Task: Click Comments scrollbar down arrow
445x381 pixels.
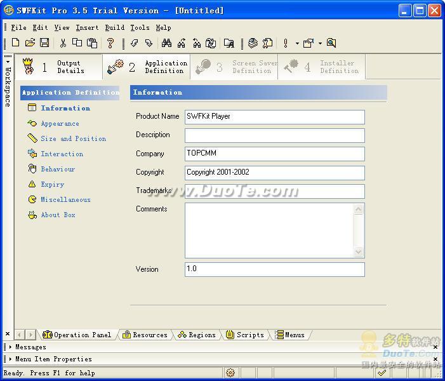Action: pyautogui.click(x=359, y=251)
